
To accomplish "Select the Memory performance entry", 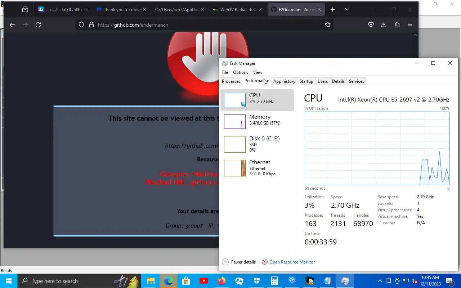I will pos(257,121).
